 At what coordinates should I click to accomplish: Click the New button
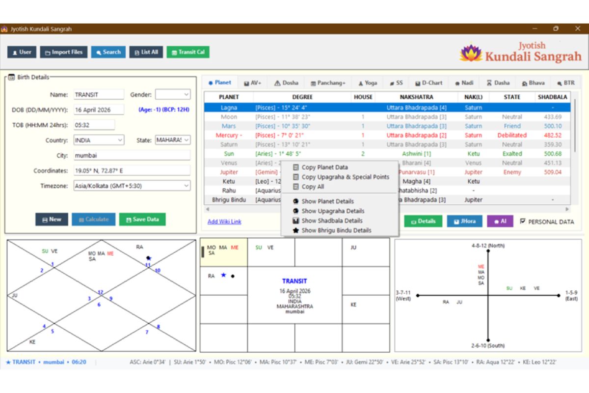pos(52,220)
